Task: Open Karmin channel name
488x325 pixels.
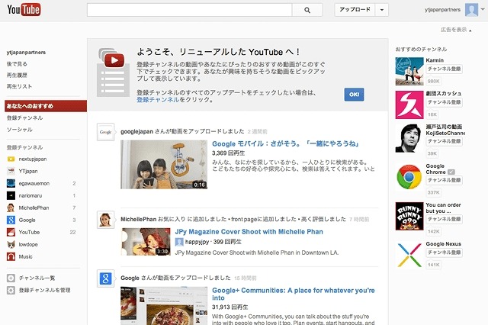Action: 435,60
